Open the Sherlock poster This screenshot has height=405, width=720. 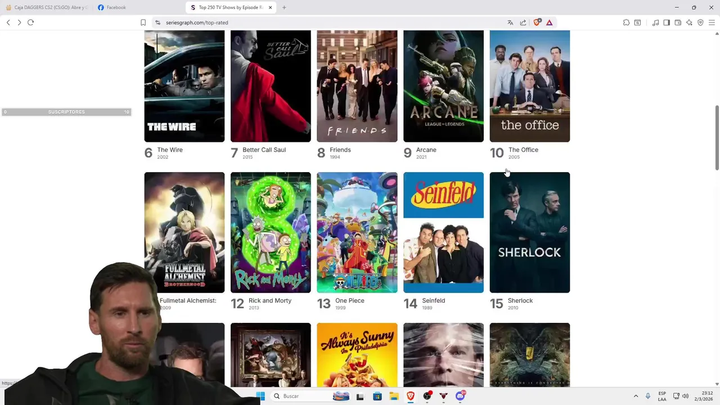point(530,232)
